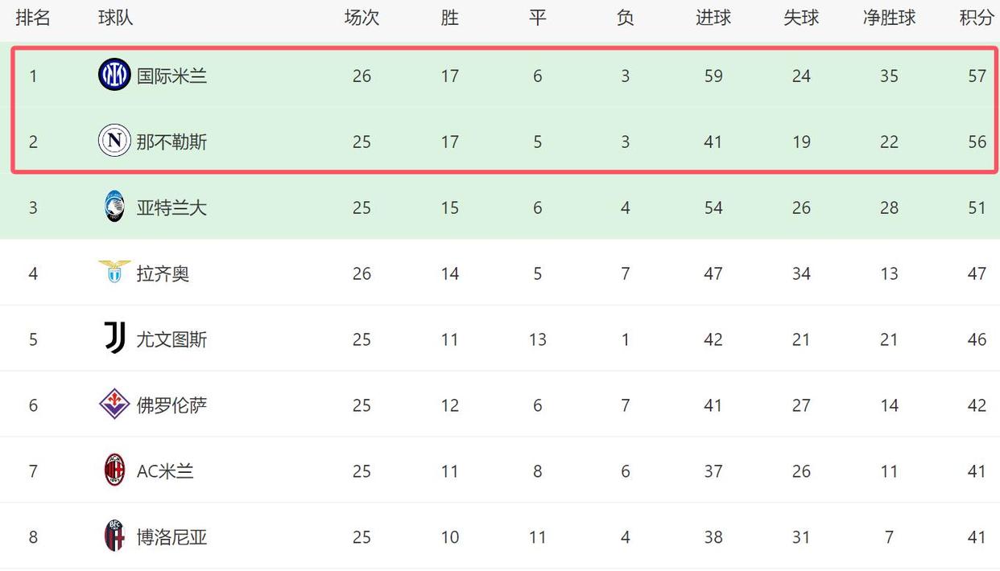This screenshot has width=1000, height=571.
Task: Click the Napoli club logo
Action: point(114,141)
